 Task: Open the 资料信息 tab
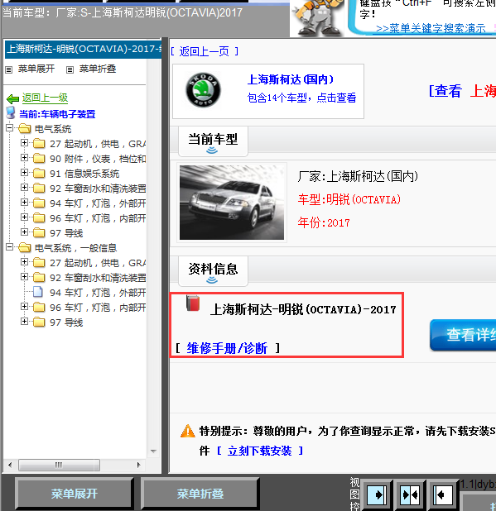tap(213, 271)
